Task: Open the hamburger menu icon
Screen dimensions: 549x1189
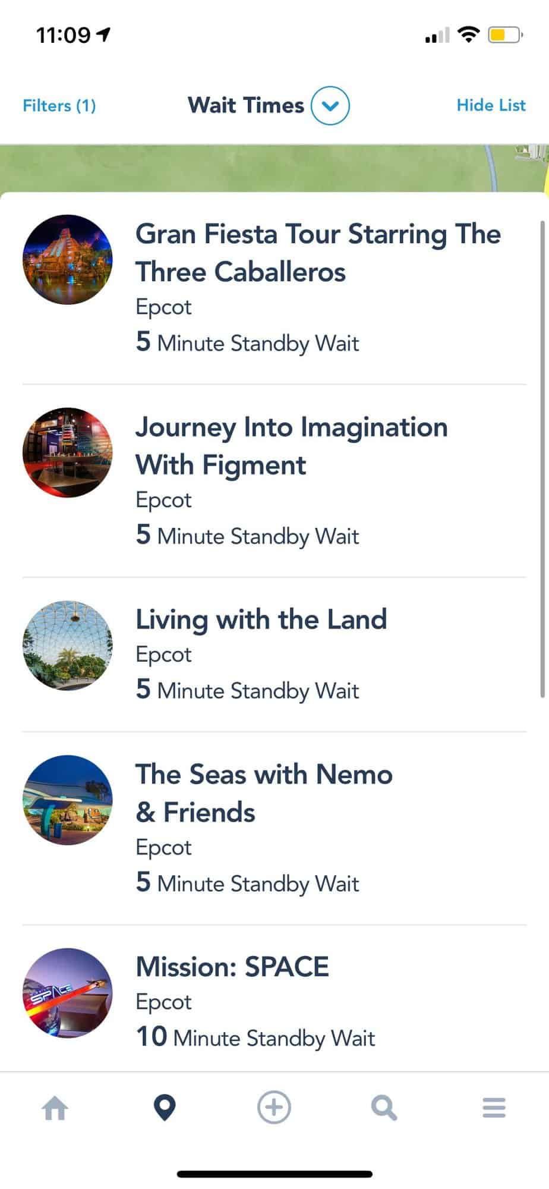Action: click(x=494, y=1108)
